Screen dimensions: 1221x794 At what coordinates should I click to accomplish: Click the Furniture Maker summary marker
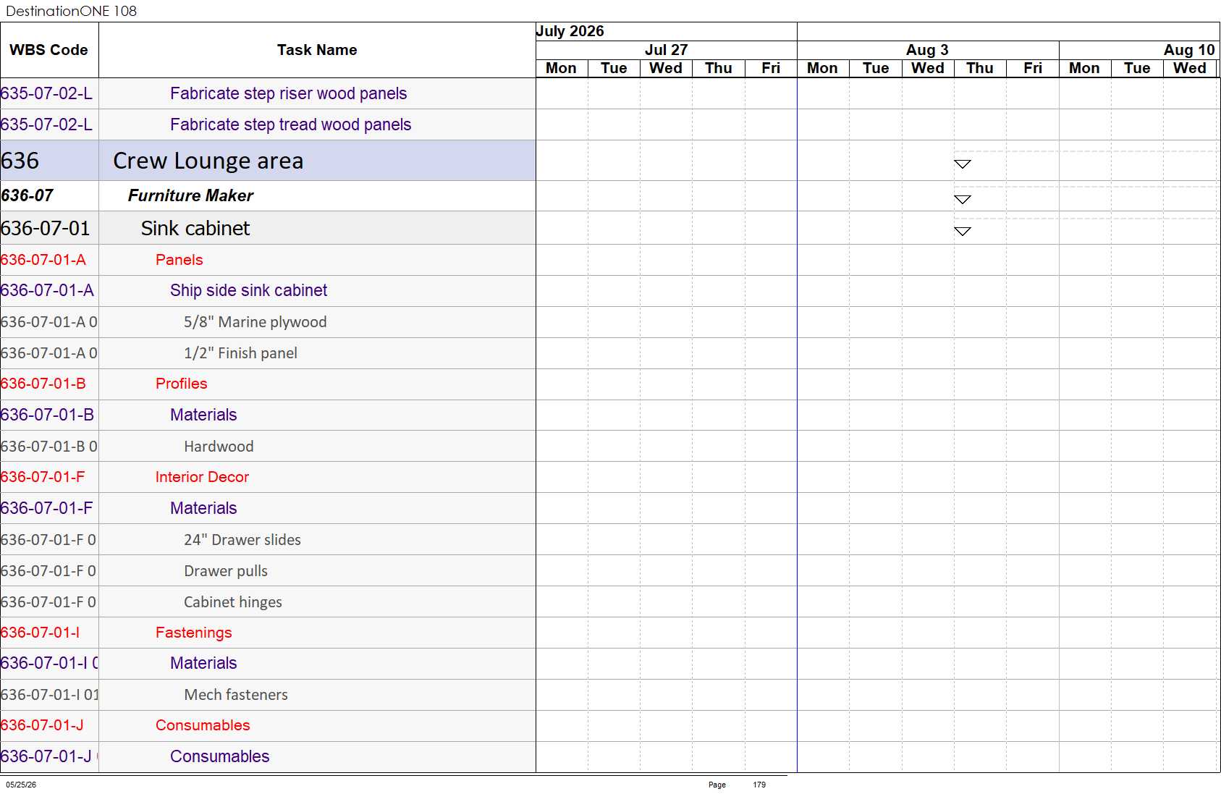tap(962, 200)
